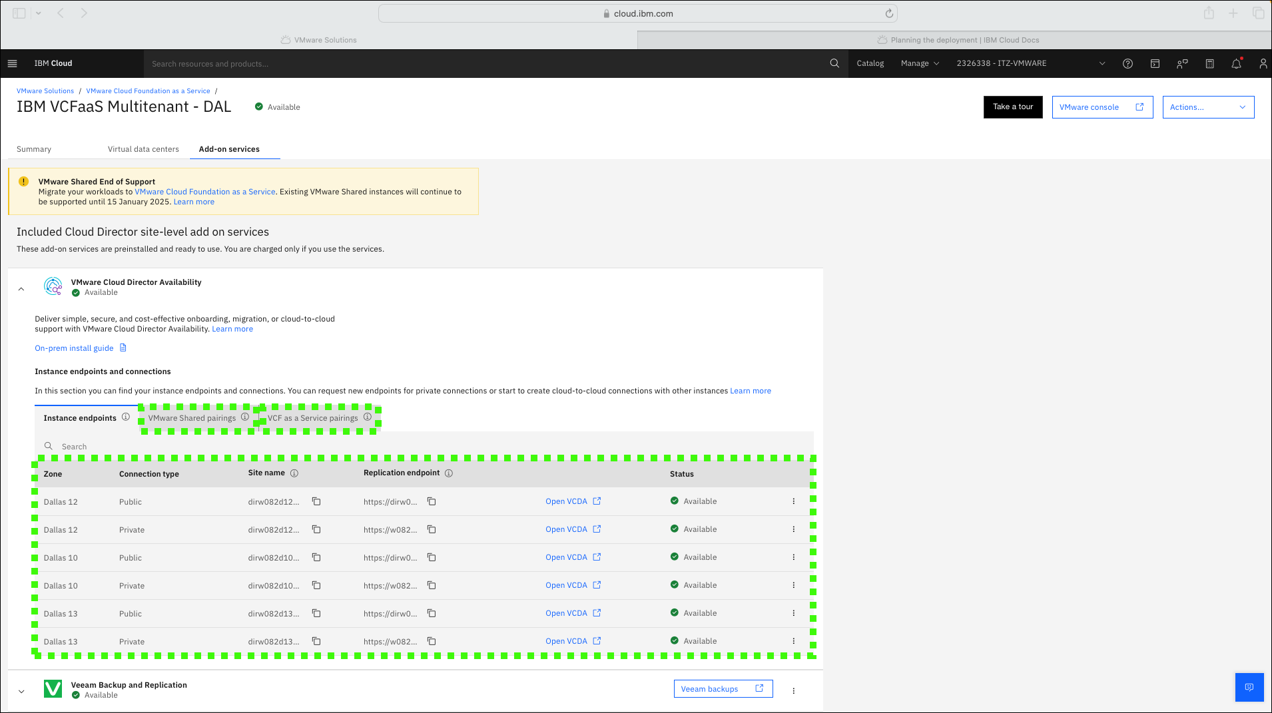Open VMware Solutions breadcrumb link
This screenshot has width=1272, height=713.
pyautogui.click(x=45, y=91)
